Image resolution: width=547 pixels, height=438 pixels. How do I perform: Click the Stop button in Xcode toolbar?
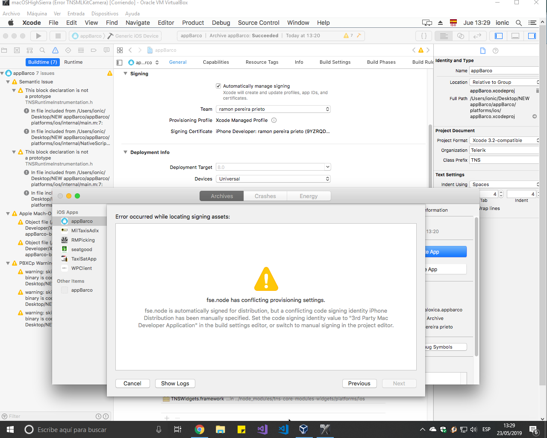[x=58, y=36]
